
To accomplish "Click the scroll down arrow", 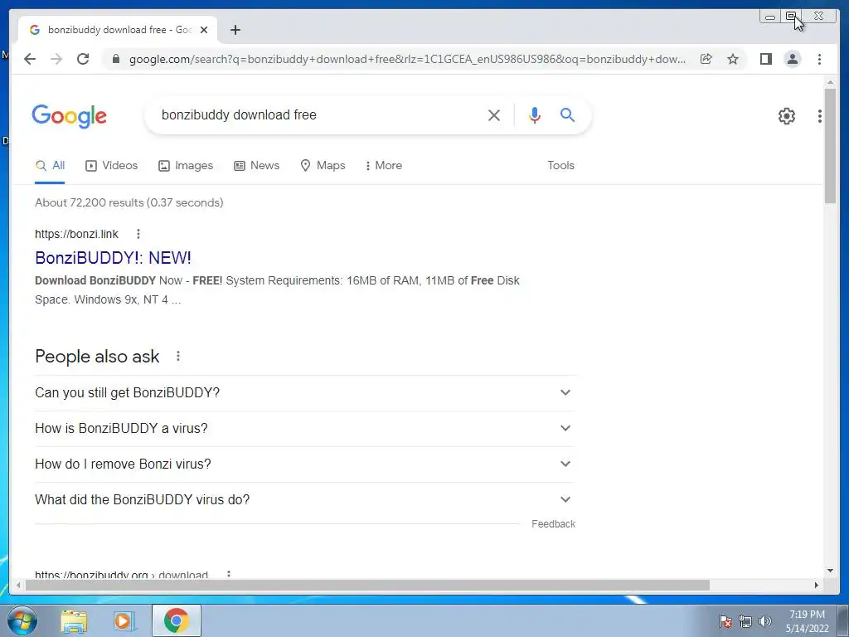I will click(830, 571).
